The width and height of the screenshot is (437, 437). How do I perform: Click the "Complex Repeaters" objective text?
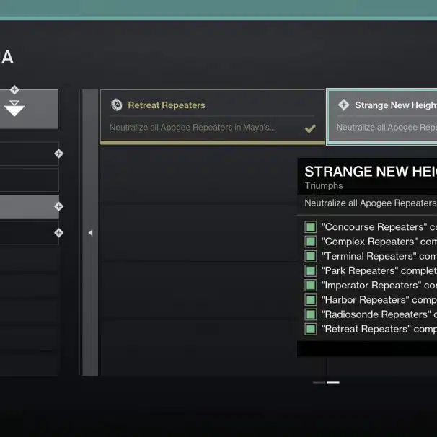tap(379, 242)
